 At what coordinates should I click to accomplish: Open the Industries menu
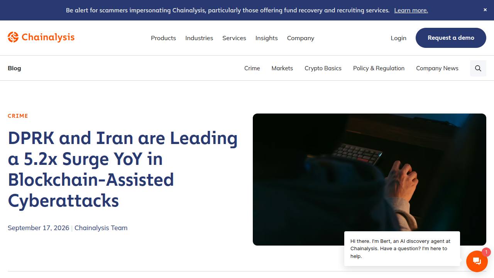pos(199,38)
